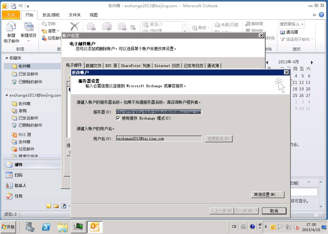Select Data Files (数据文件) tab
Viewport: 328px width, 234px height.
click(93, 66)
